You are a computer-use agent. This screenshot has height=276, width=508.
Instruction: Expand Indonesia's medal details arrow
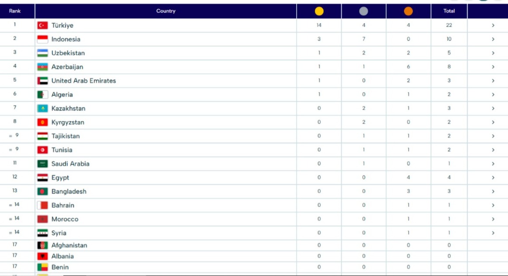pyautogui.click(x=493, y=39)
